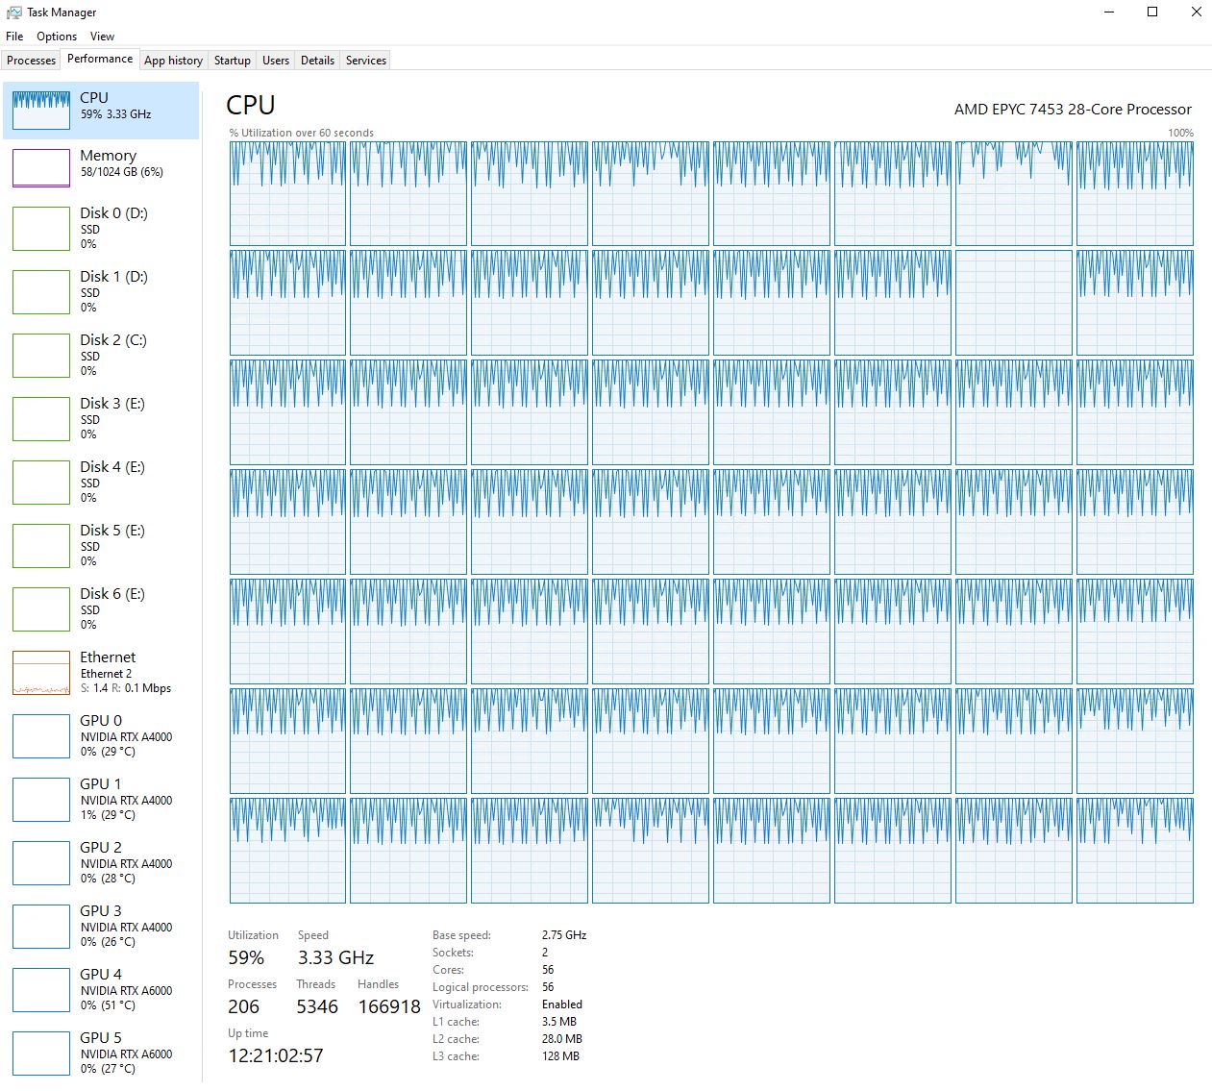Open the Services tab
This screenshot has height=1091, width=1212.
tap(365, 60)
